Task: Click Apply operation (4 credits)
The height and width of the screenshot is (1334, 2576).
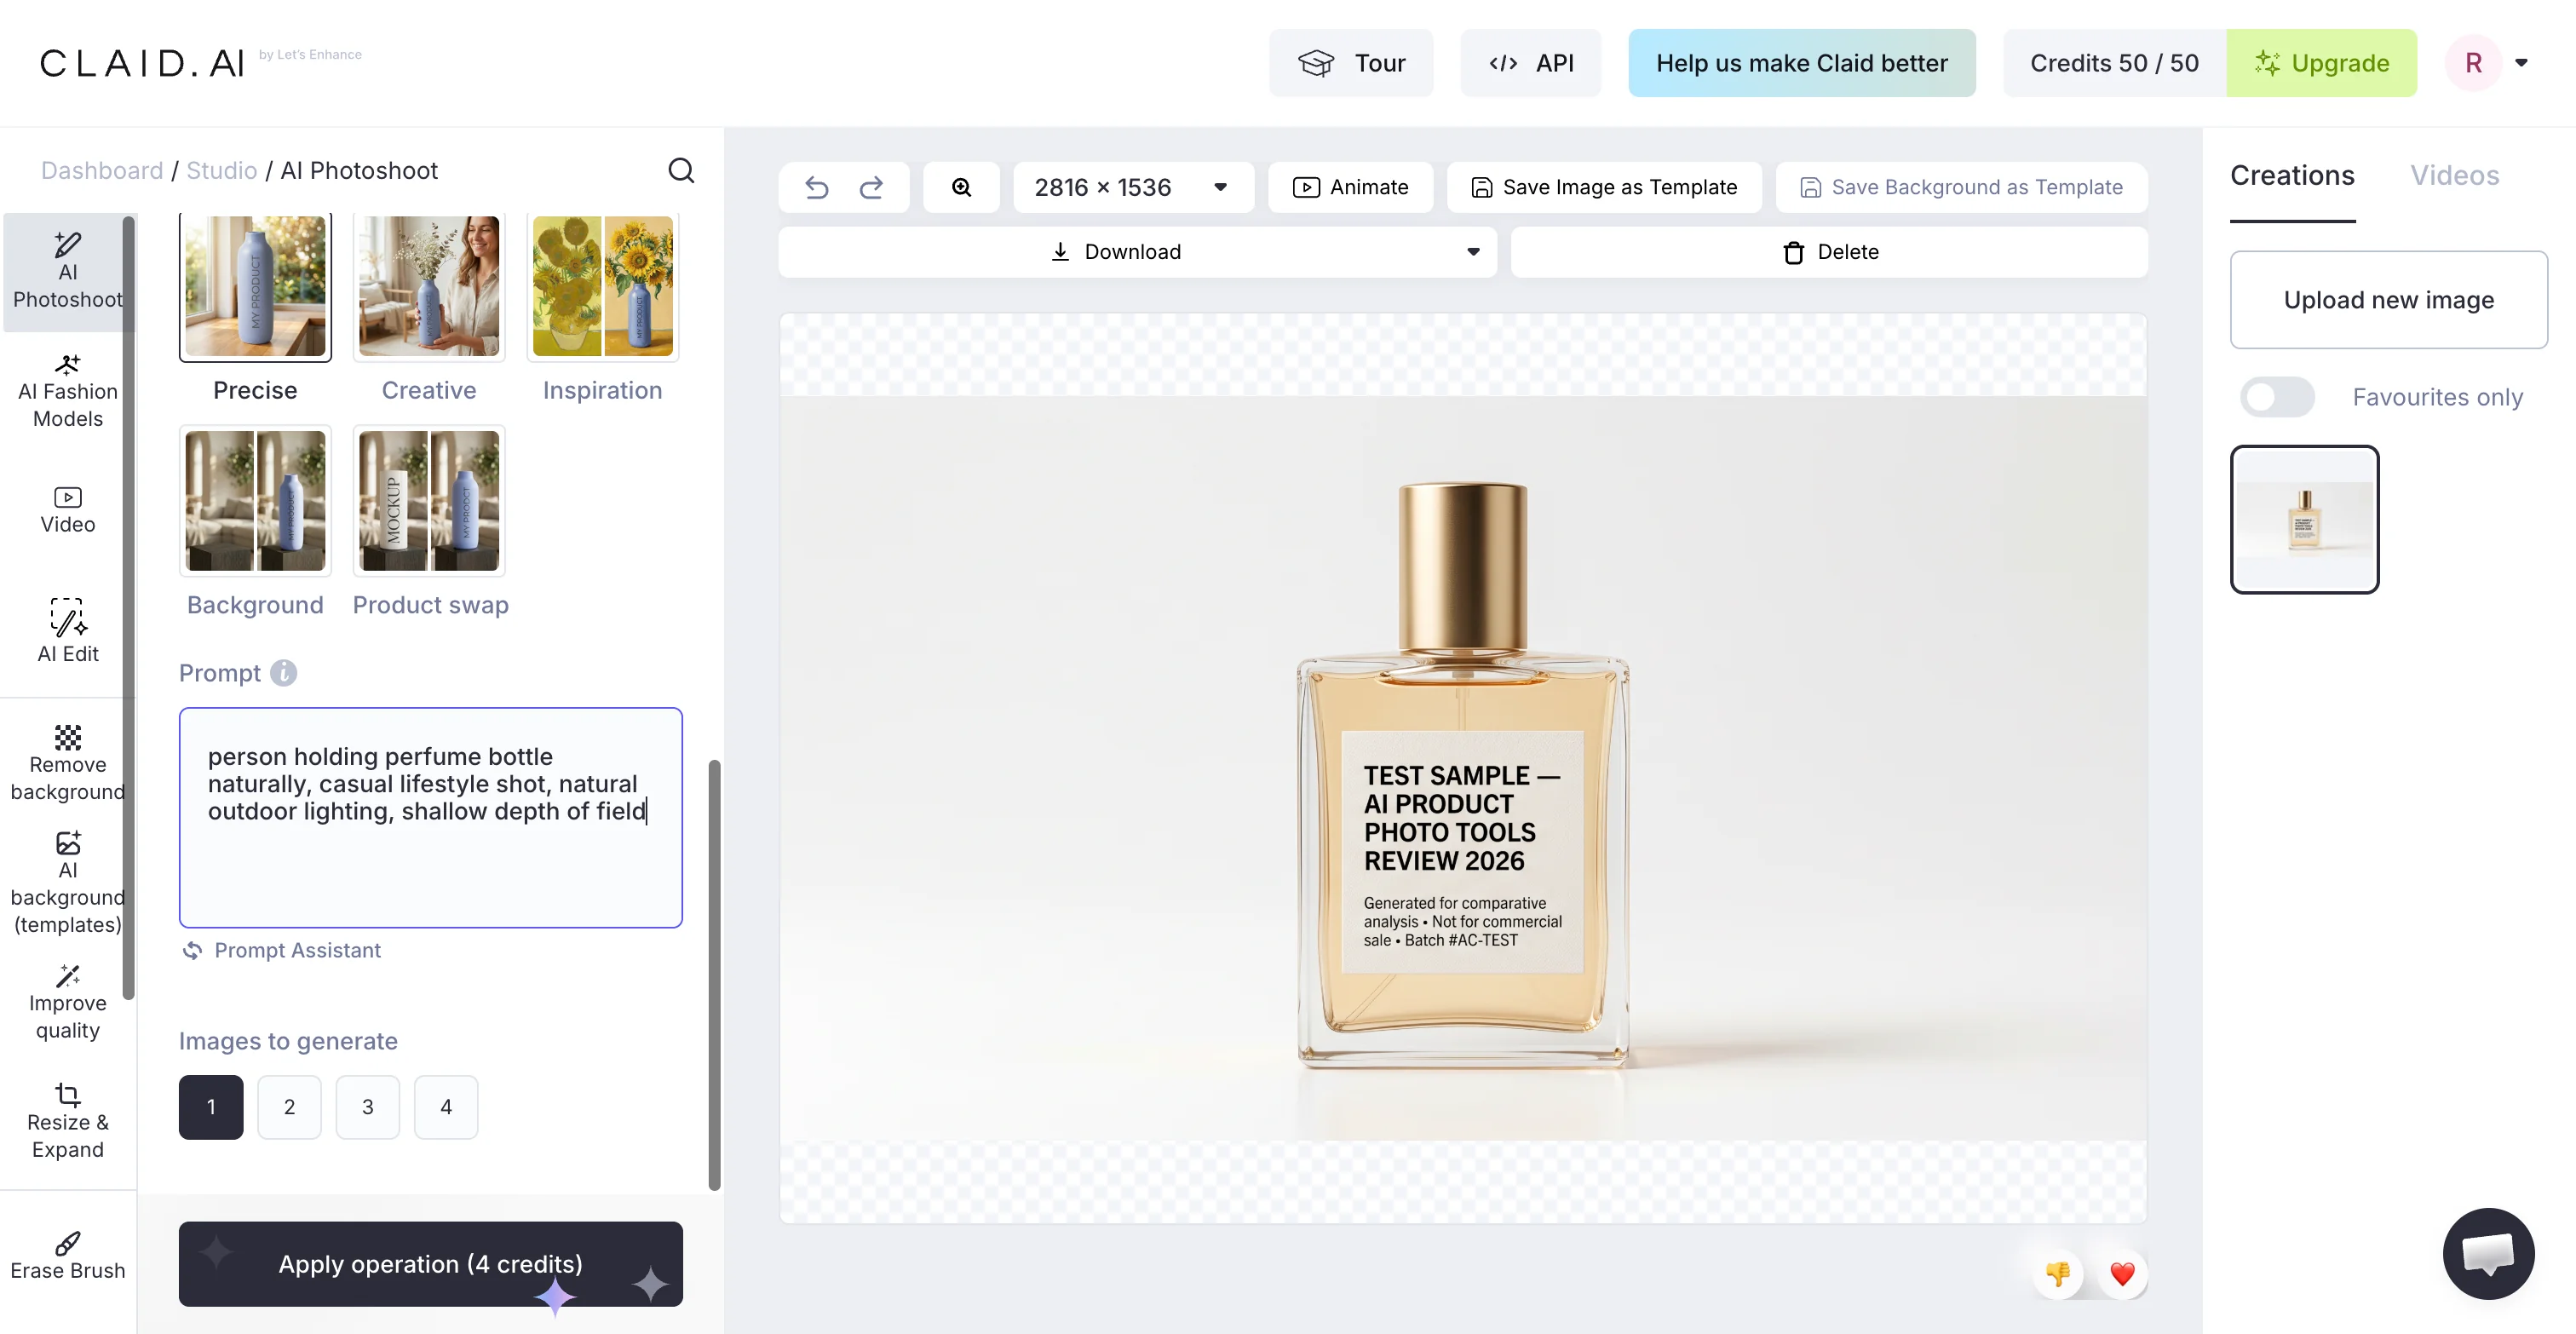Action: pos(431,1263)
